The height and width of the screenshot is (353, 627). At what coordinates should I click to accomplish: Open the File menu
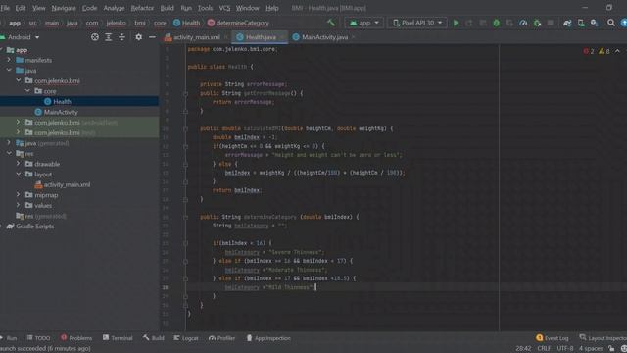coord(5,8)
